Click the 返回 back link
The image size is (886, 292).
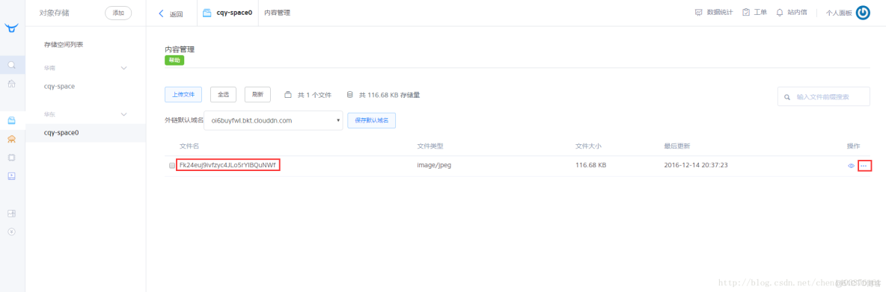click(171, 13)
